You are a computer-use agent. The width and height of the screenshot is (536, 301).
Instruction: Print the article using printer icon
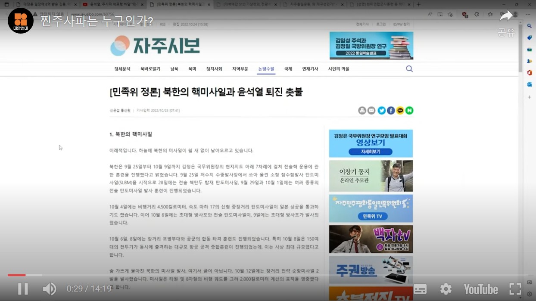tap(362, 111)
